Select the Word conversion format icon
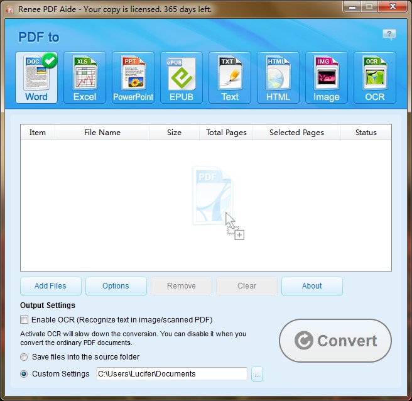The width and height of the screenshot is (412, 401). click(36, 77)
